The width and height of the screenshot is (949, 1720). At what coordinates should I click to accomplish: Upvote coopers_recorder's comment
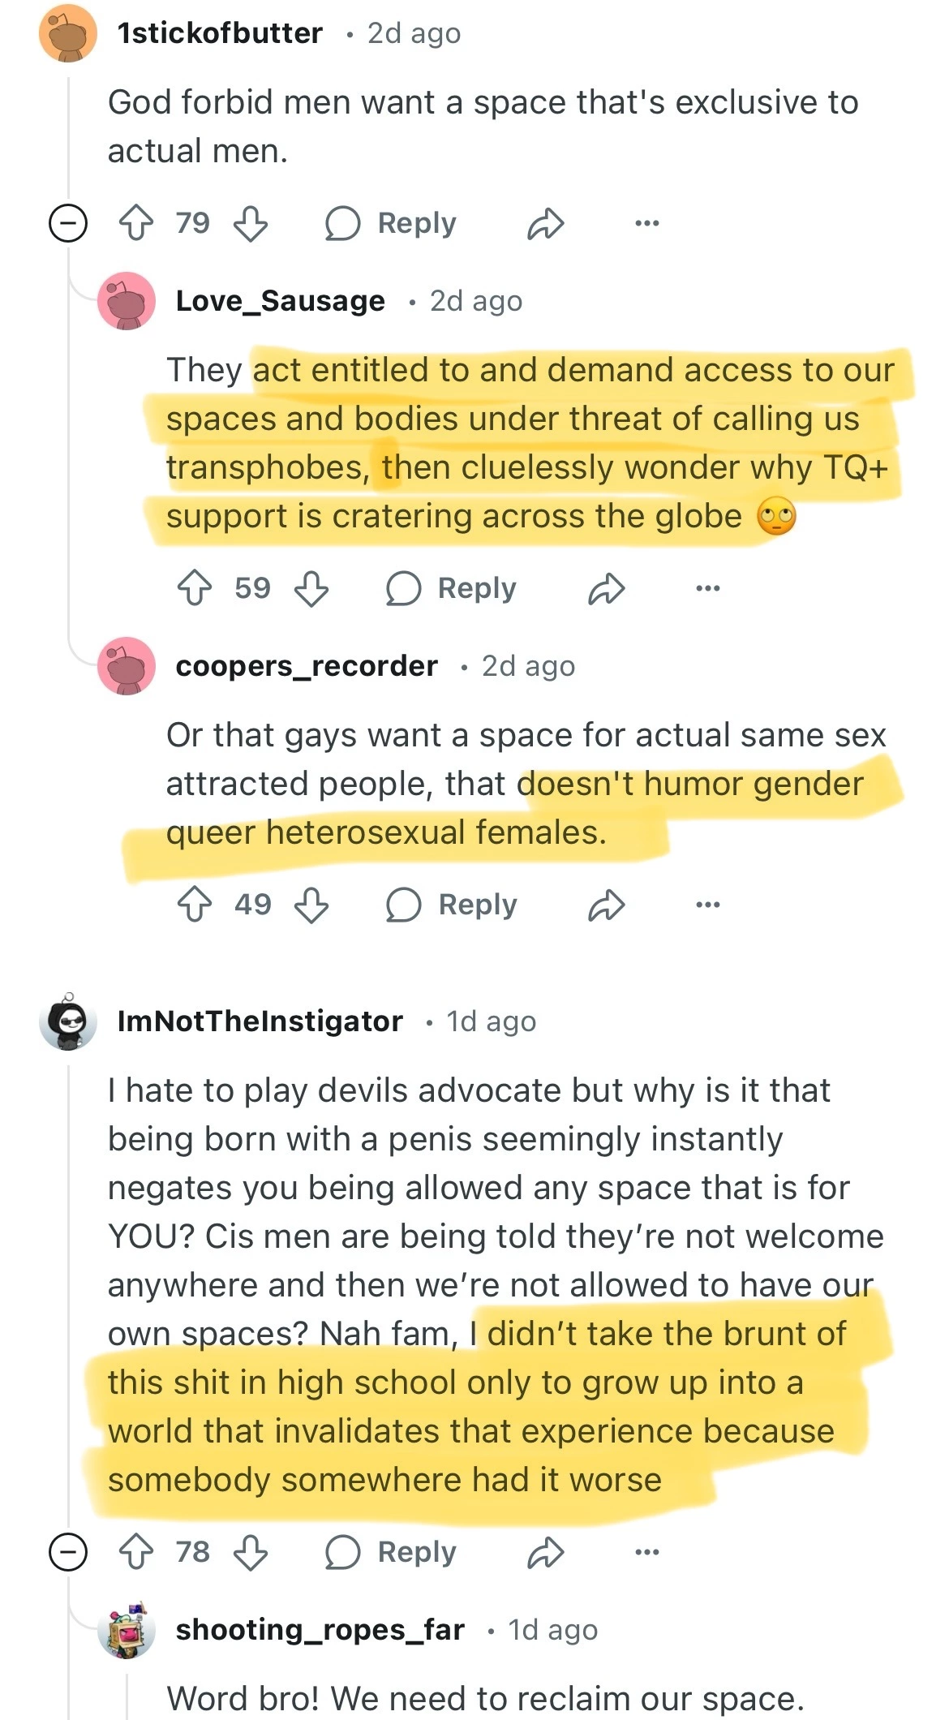195,904
